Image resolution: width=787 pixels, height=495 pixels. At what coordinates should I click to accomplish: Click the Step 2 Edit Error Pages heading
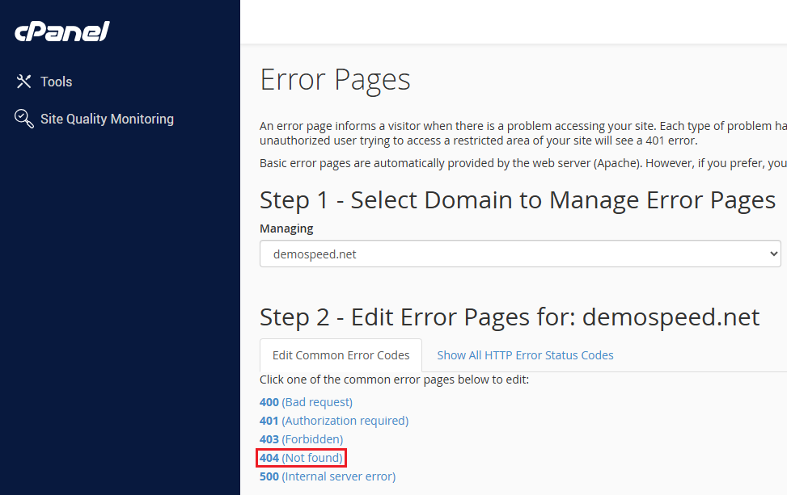tap(509, 317)
